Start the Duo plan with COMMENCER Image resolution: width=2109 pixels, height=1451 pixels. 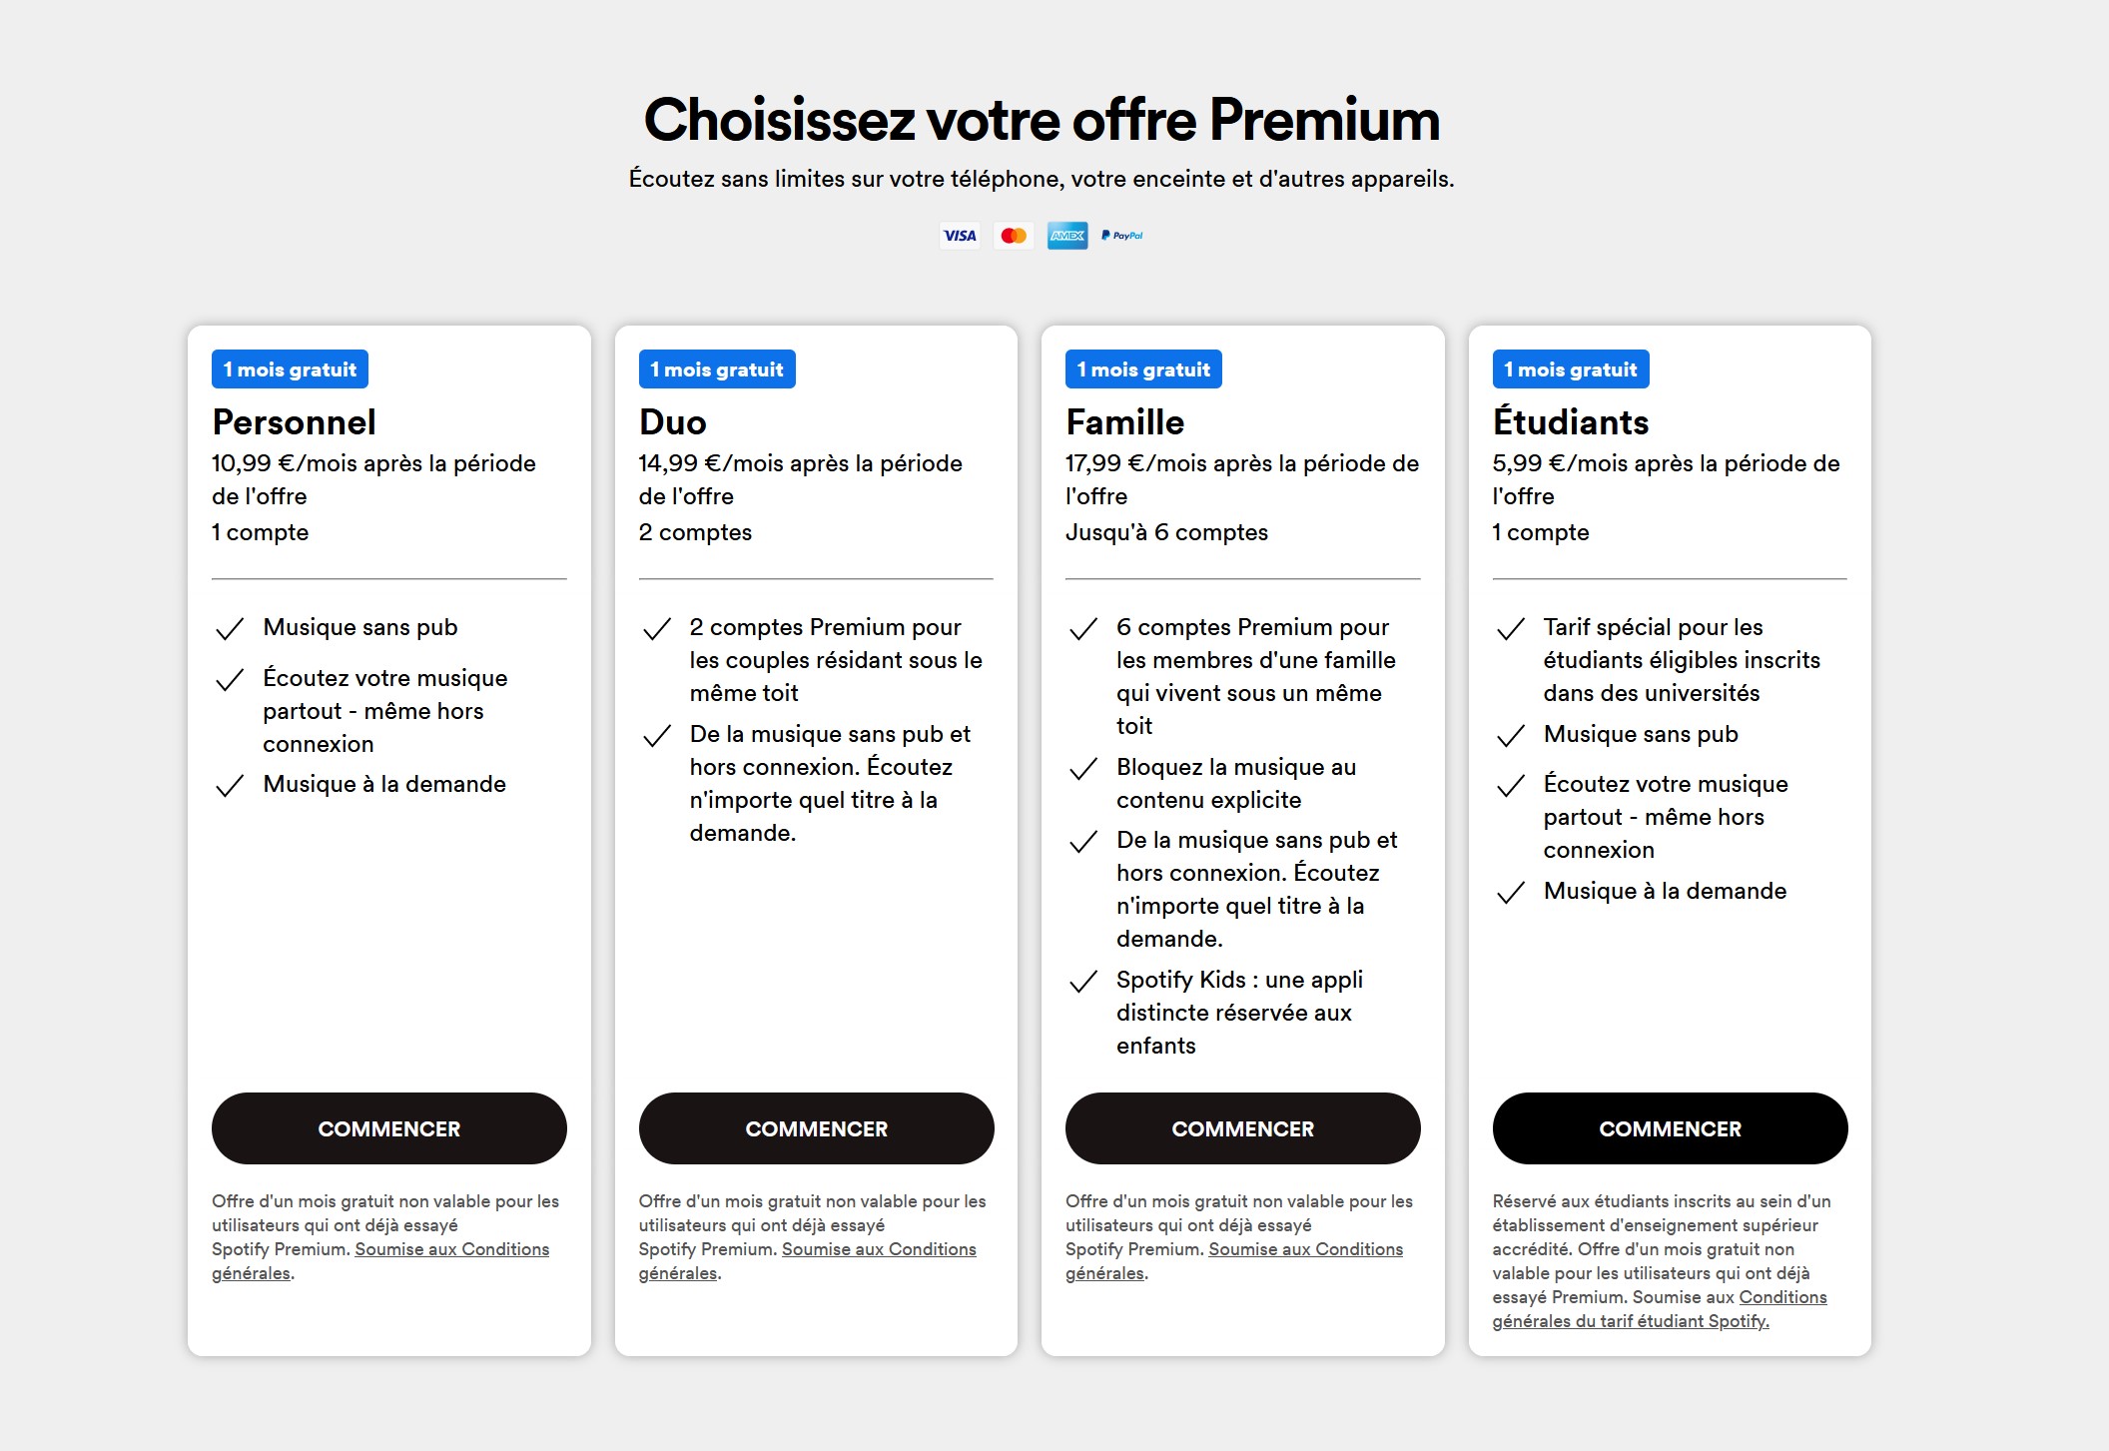click(816, 1128)
